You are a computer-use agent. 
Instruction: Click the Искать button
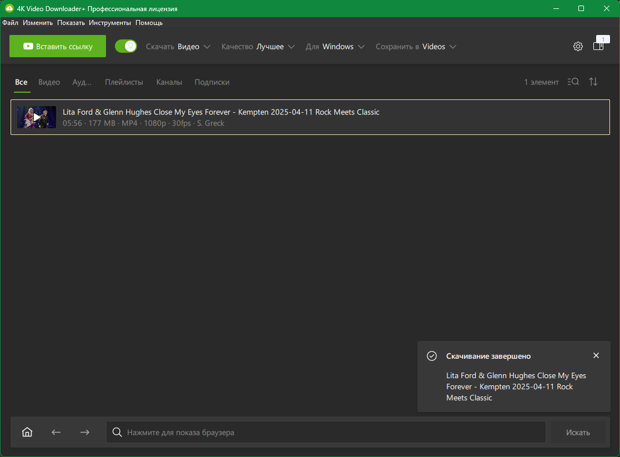[x=578, y=432]
